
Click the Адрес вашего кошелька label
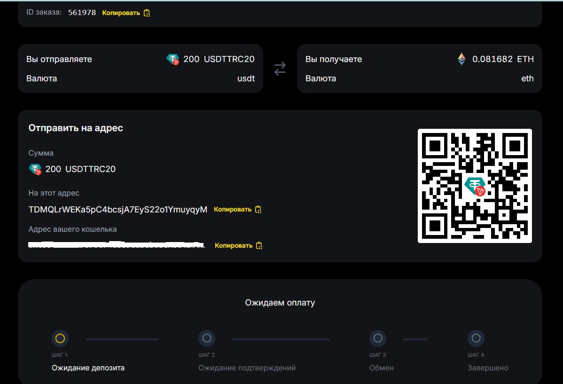coord(72,229)
